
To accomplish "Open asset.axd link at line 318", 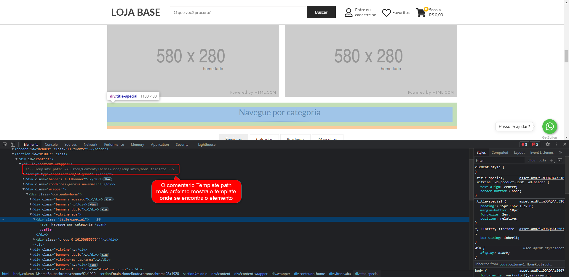I will coord(542,178).
